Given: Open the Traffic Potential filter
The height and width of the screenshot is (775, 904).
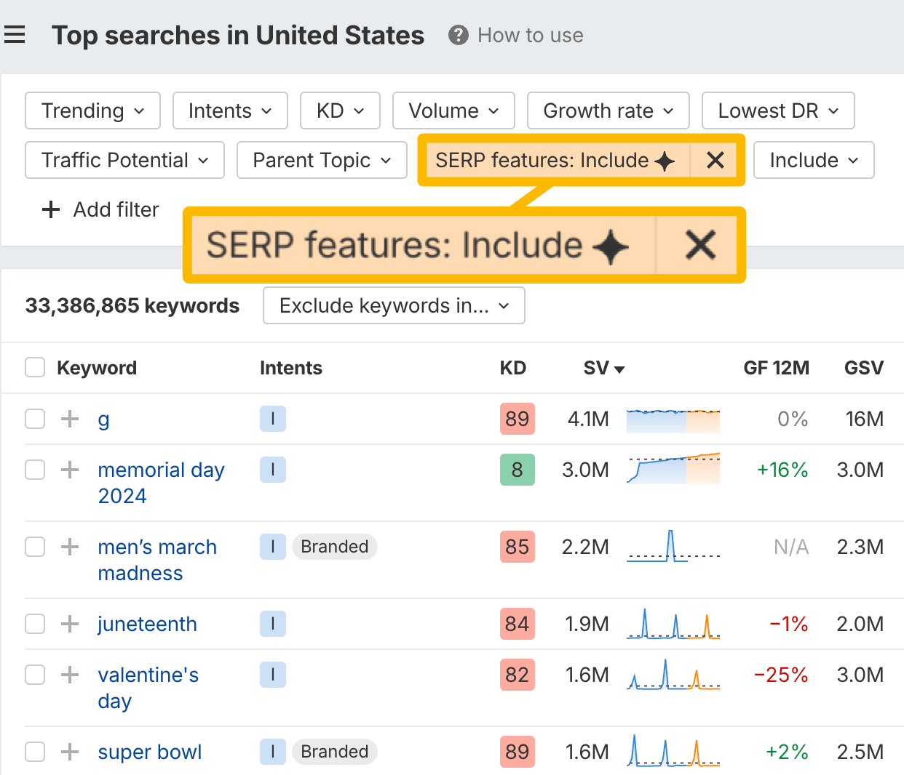Looking at the screenshot, I should click(x=124, y=160).
